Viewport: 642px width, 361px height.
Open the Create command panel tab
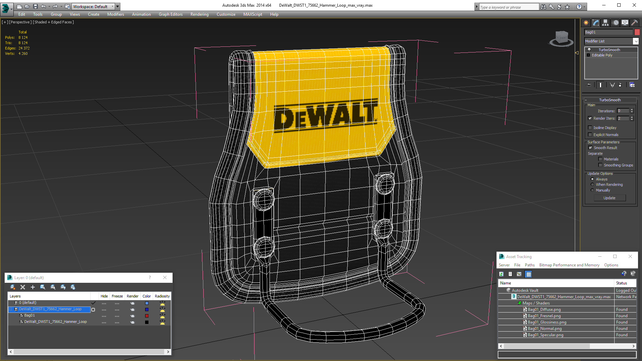[586, 23]
